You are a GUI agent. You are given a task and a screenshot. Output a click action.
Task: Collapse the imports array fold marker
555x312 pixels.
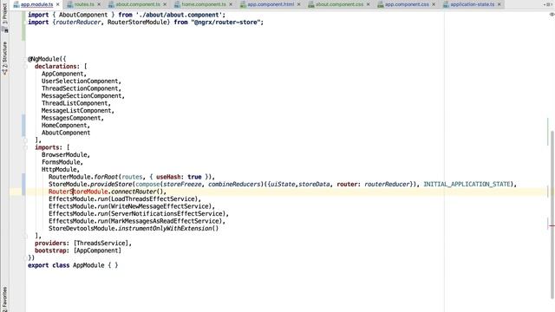[26, 147]
